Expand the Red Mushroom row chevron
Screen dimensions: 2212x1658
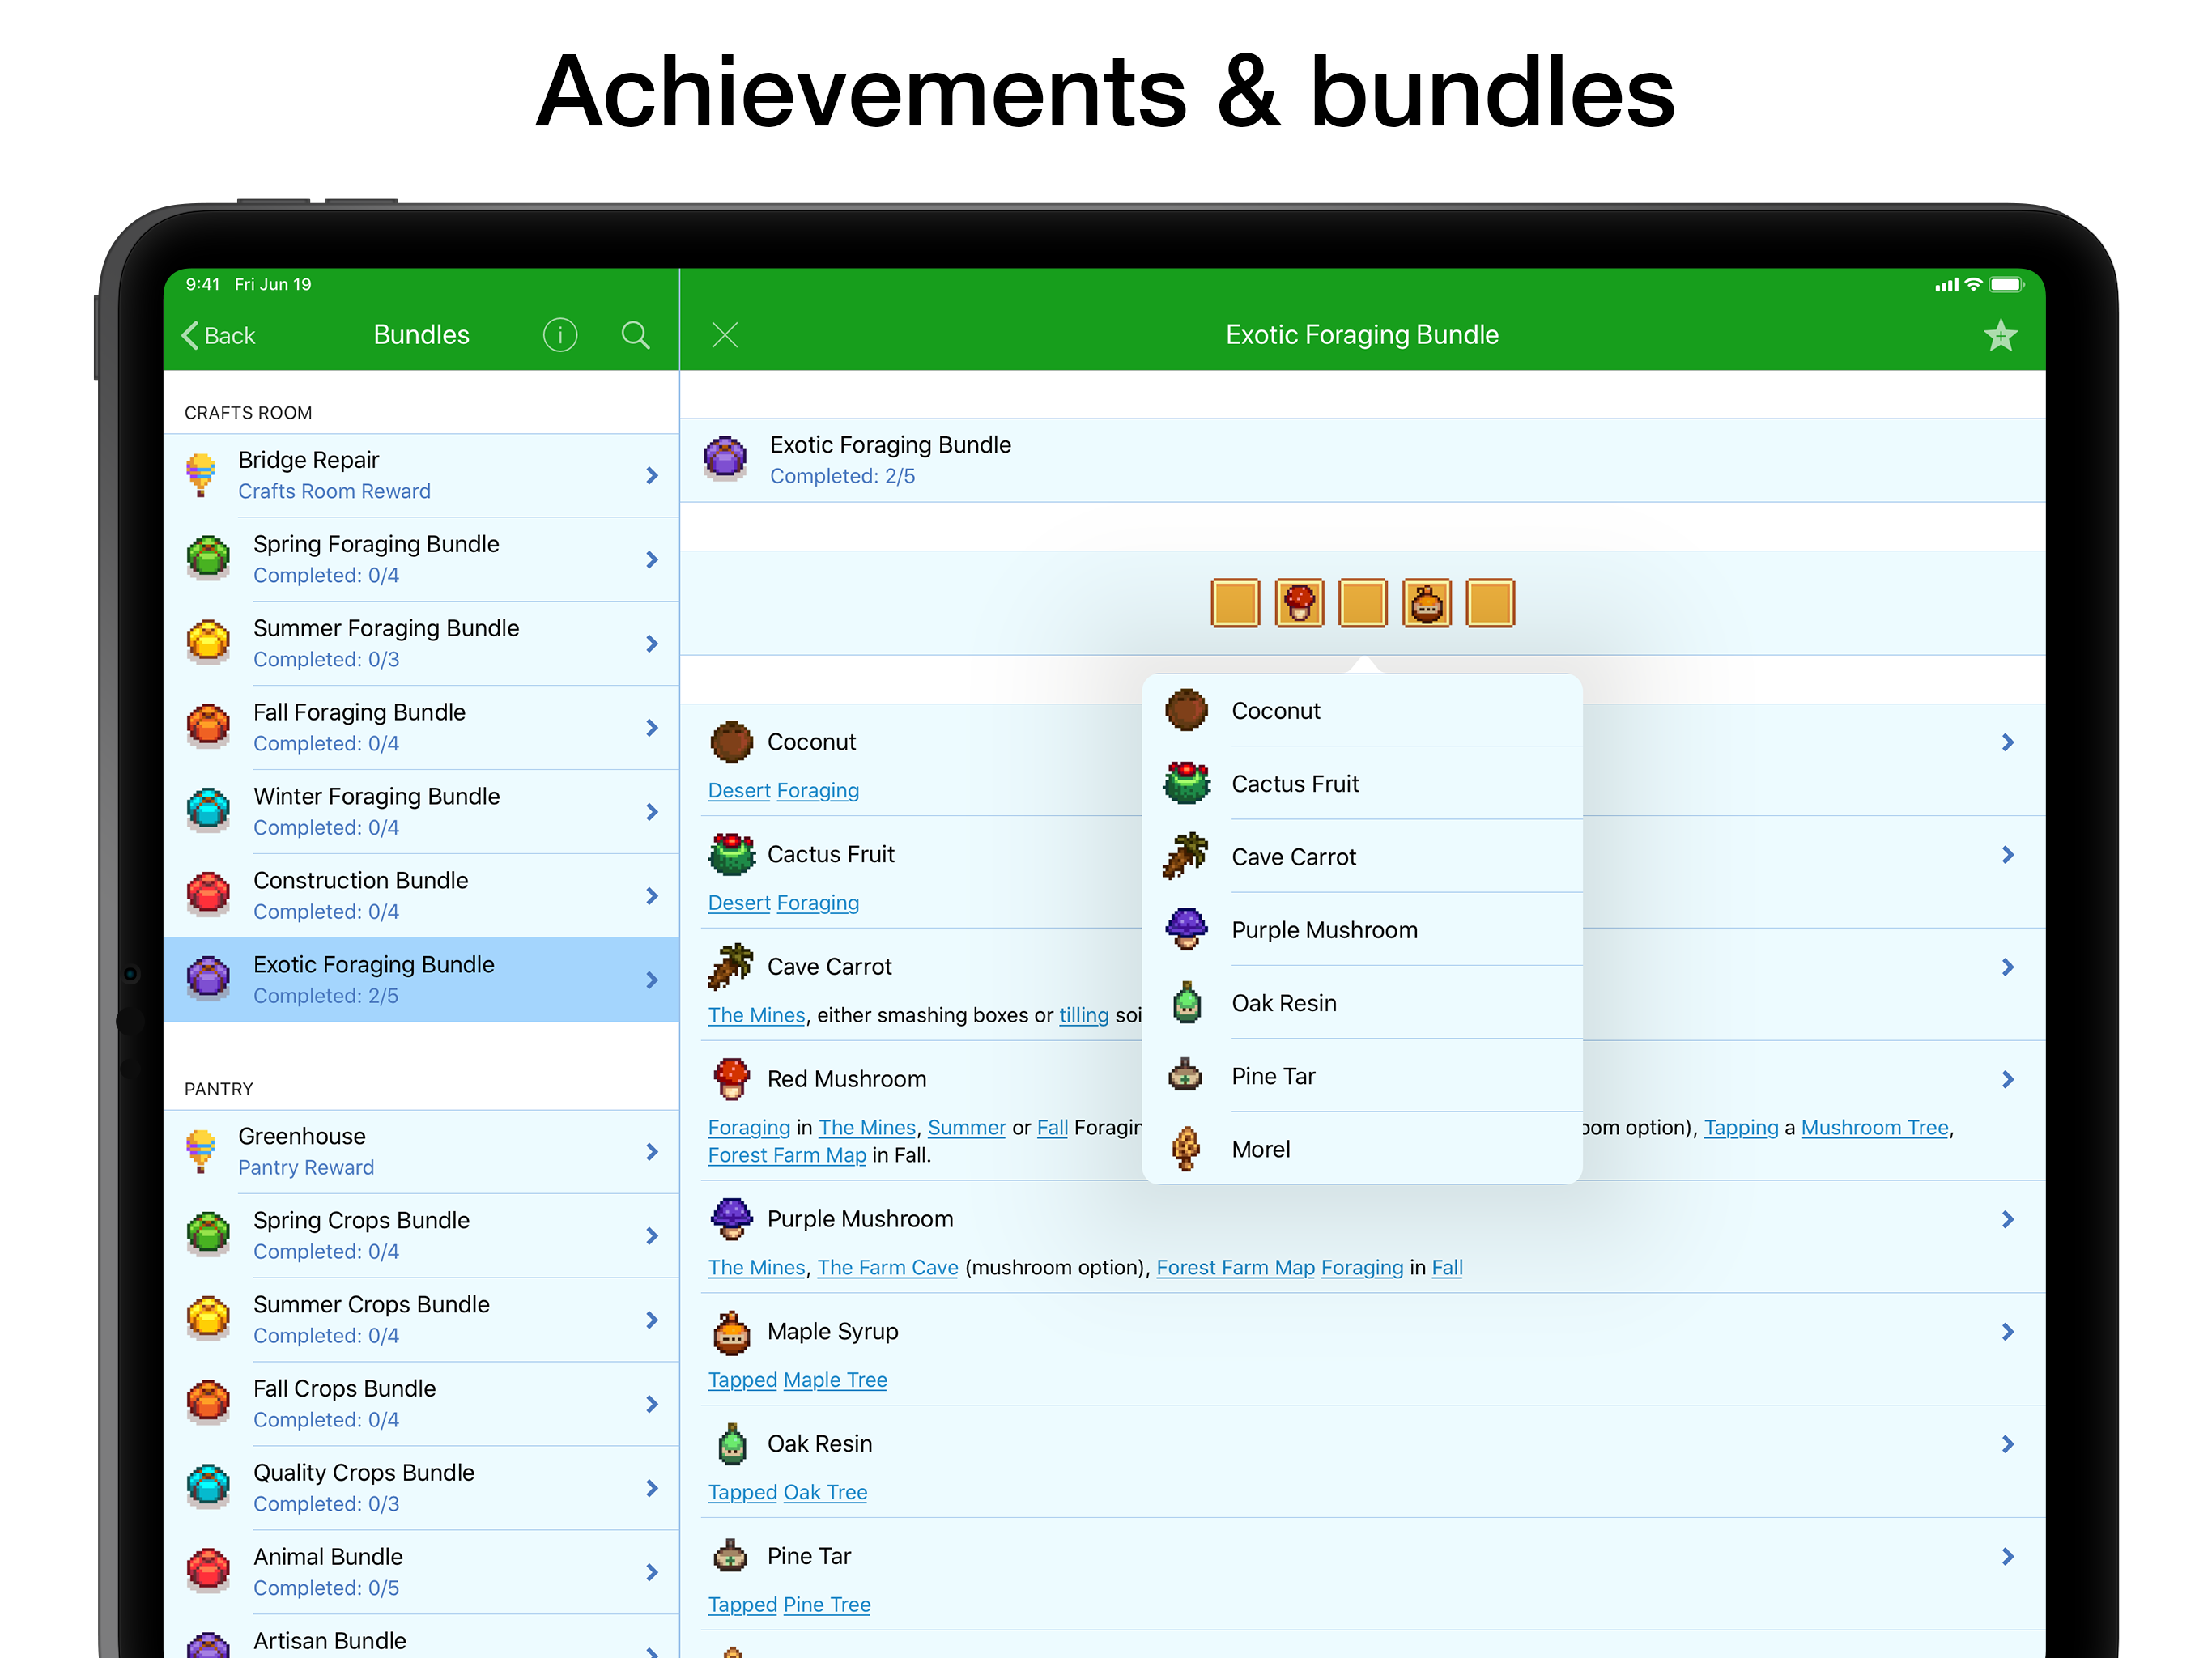(x=2008, y=1079)
